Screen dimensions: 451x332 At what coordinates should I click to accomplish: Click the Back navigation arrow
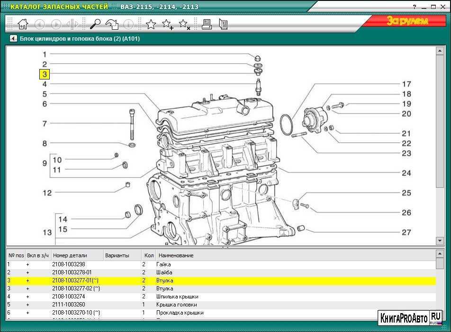(39, 24)
